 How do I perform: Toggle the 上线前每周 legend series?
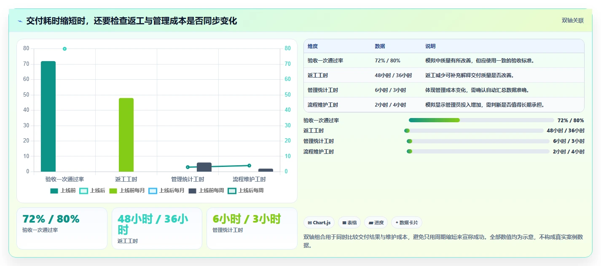coord(206,191)
